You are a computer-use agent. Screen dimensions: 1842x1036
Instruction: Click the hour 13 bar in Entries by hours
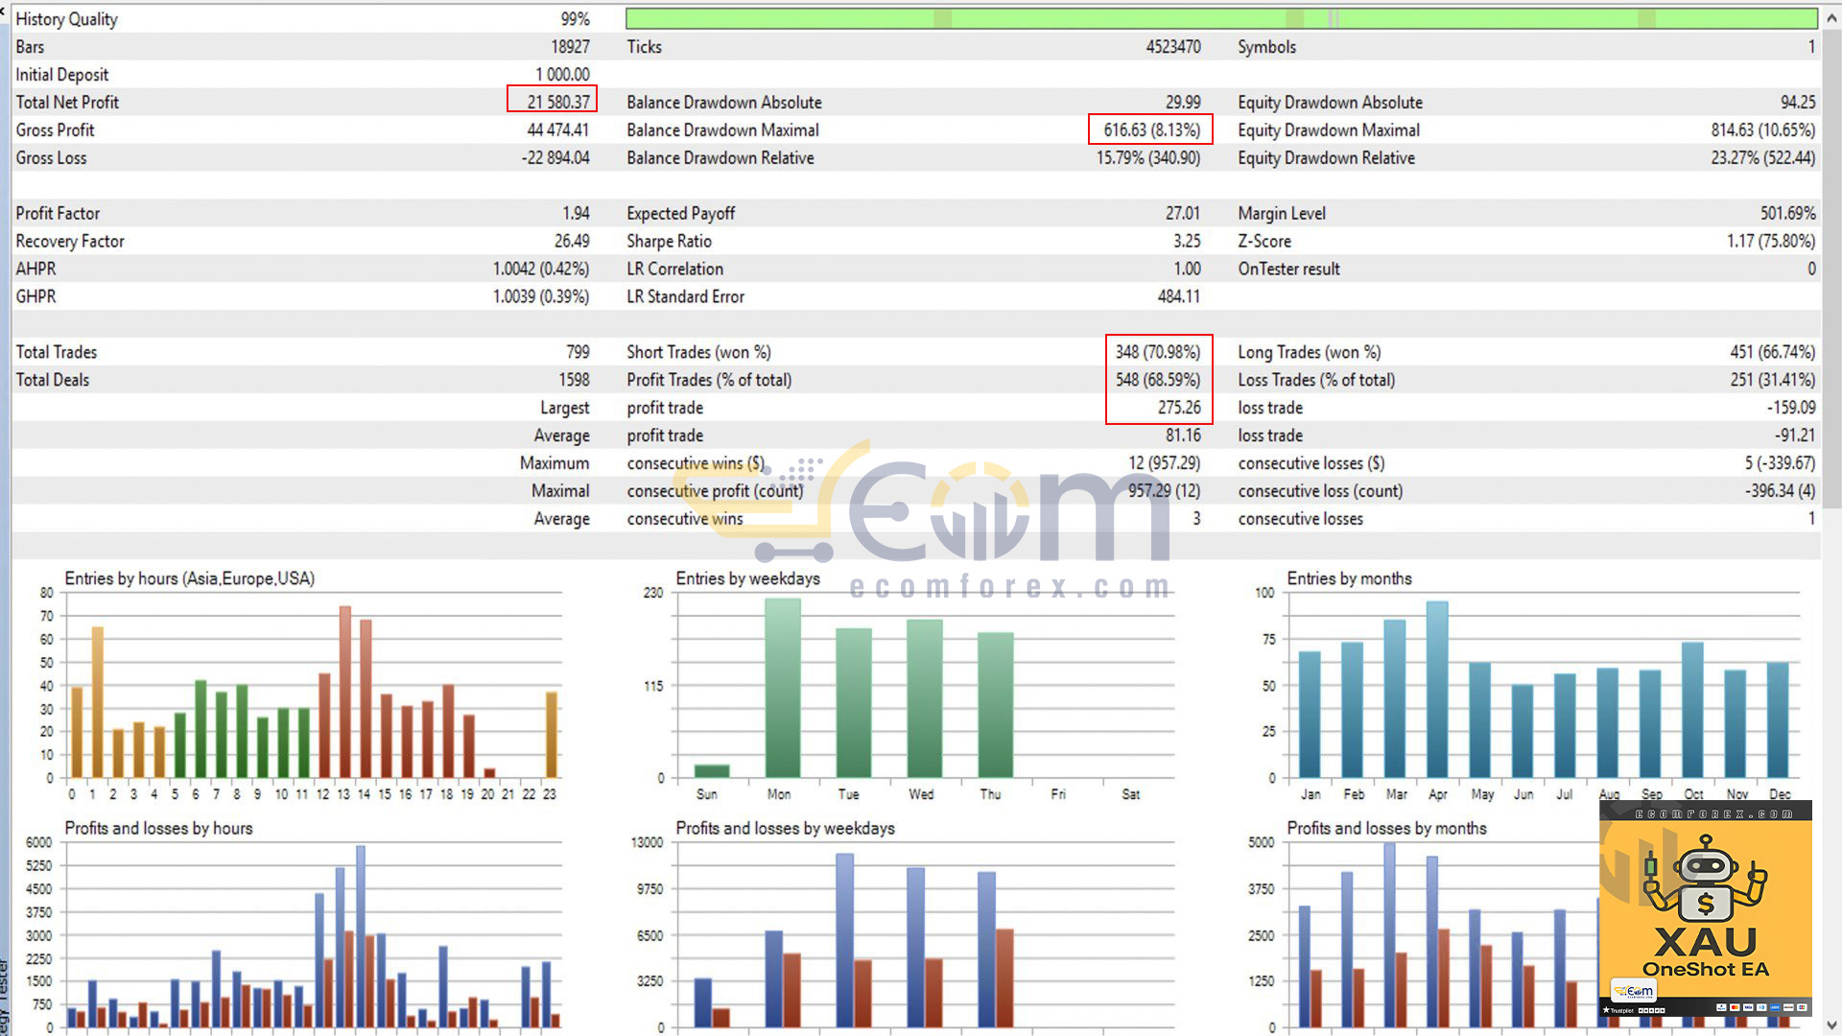click(x=344, y=692)
